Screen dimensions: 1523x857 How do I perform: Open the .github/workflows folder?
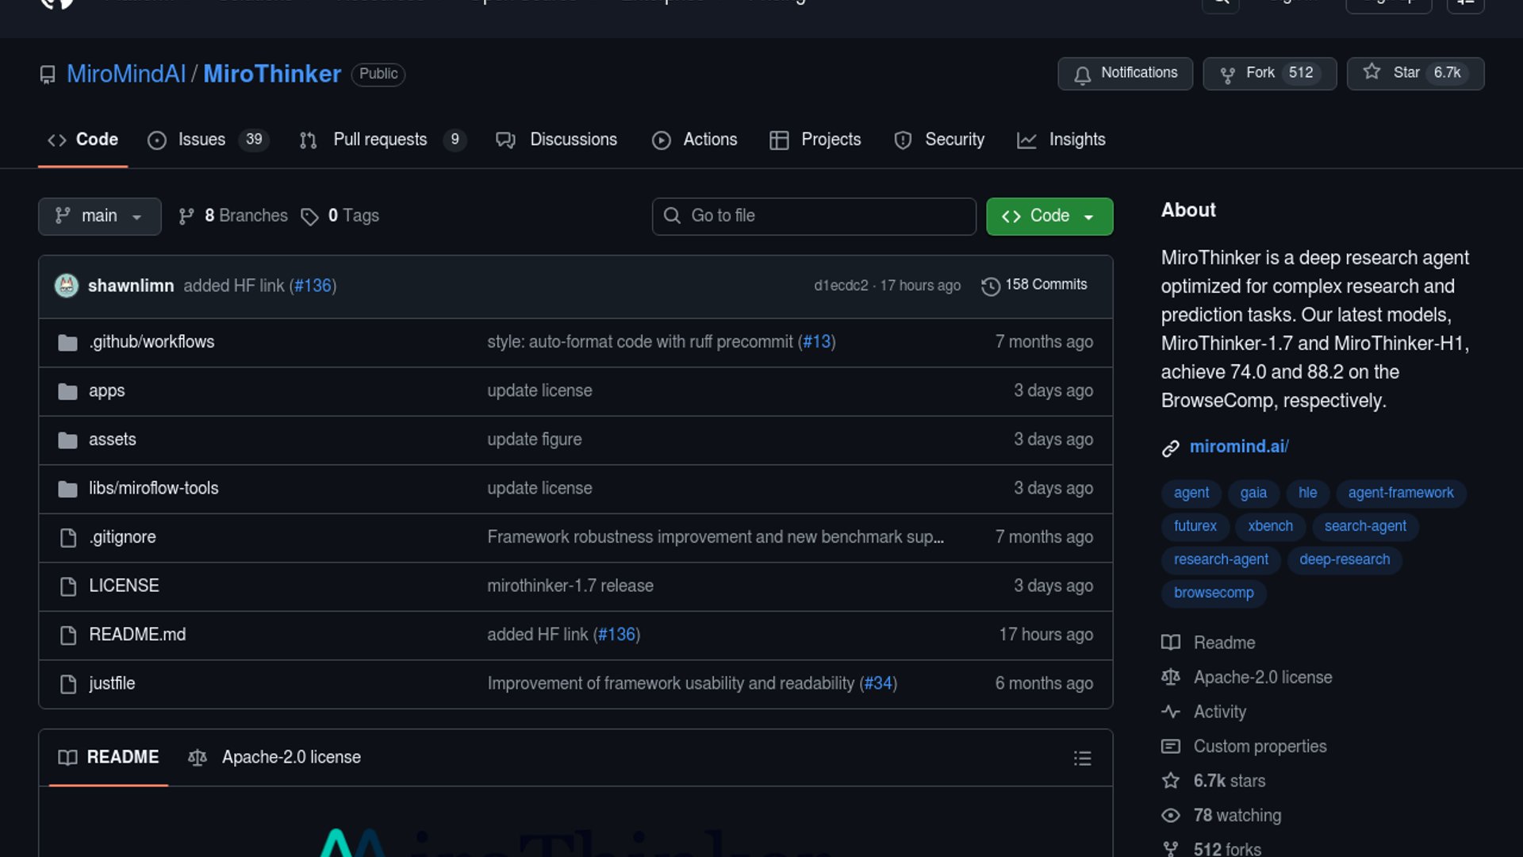pyautogui.click(x=152, y=342)
